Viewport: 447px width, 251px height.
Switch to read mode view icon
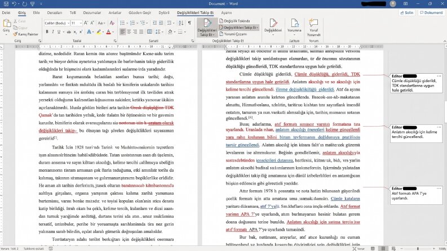coord(373,248)
